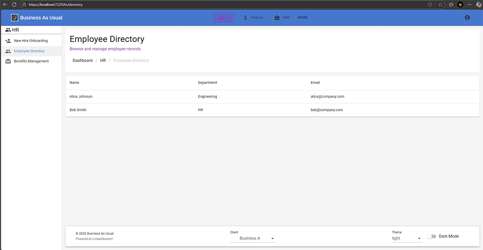Click the CRM briefcase icon

click(x=276, y=18)
